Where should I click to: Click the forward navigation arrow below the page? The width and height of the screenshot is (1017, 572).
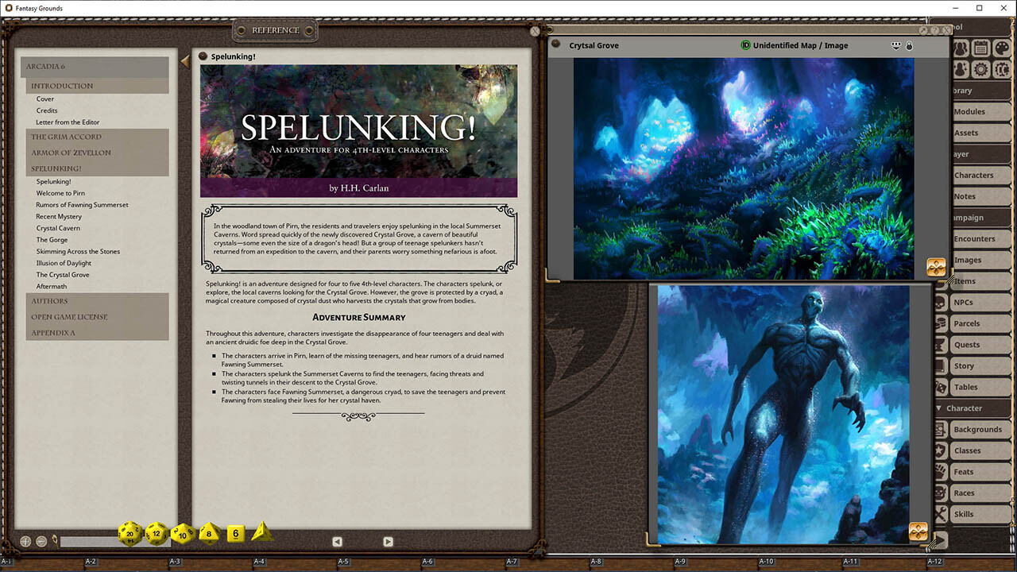[388, 541]
